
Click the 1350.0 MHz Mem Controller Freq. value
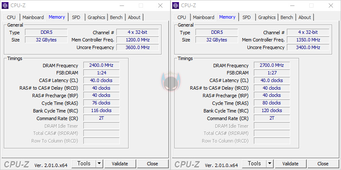308,40
